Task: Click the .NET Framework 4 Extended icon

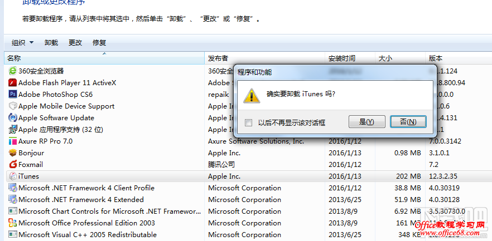Action: point(12,199)
